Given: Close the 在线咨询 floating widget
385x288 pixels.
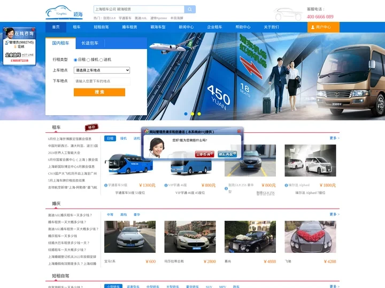Looking at the screenshot, I should coord(33,30).
